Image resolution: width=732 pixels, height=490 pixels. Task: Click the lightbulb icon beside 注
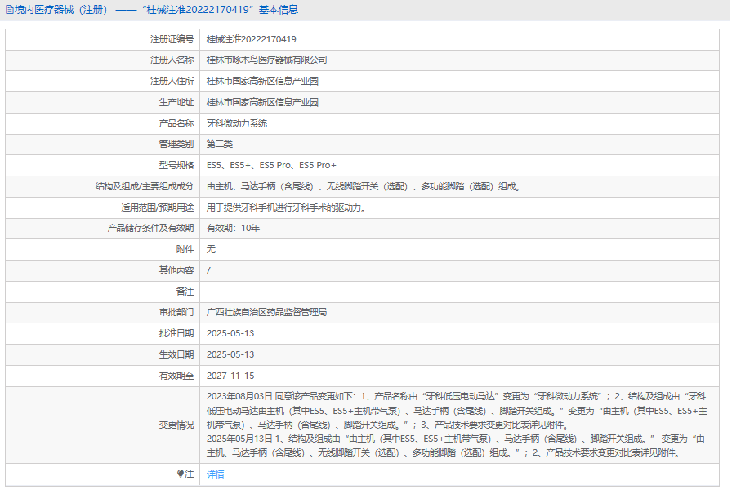[x=181, y=474]
